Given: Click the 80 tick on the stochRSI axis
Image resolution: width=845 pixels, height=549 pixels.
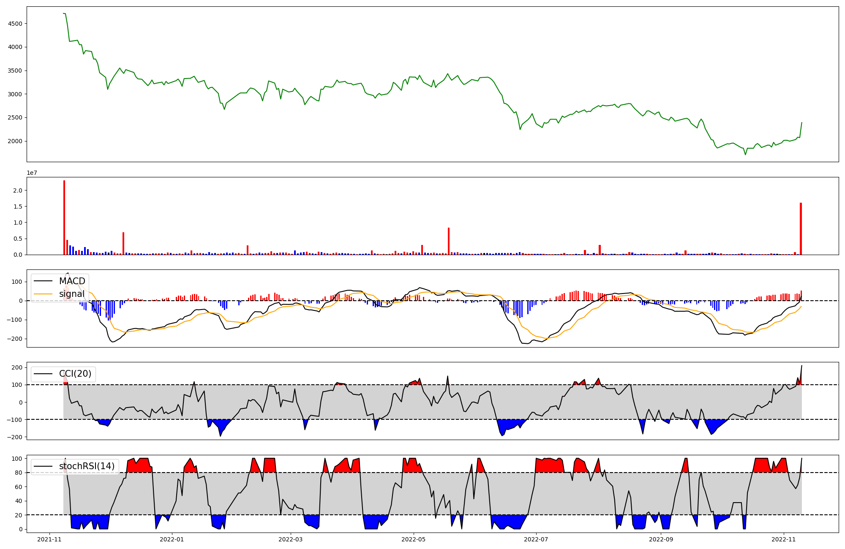Looking at the screenshot, I should (x=18, y=473).
